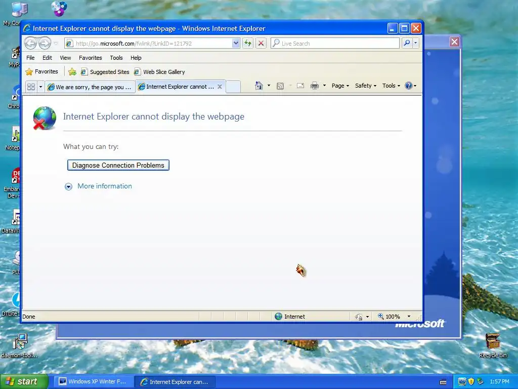Click the Home page icon

(258, 86)
